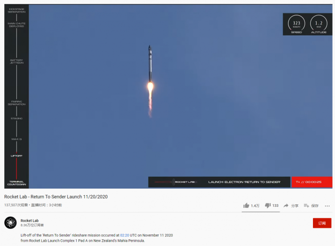Open the Rocket Lab channel avatar
The width and height of the screenshot is (335, 246).
click(11, 223)
